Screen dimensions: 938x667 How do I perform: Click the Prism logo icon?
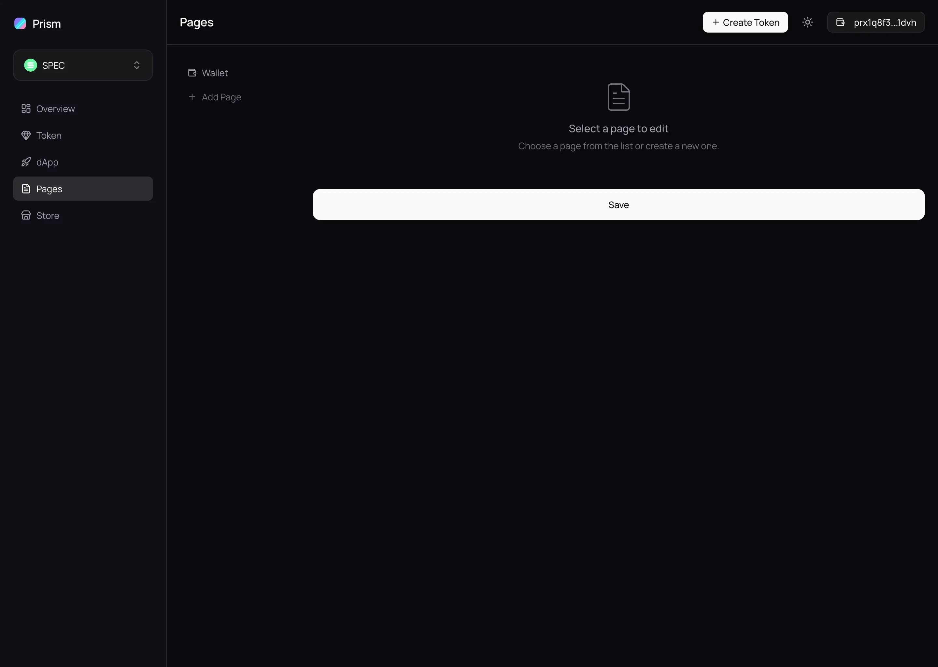pyautogui.click(x=20, y=23)
